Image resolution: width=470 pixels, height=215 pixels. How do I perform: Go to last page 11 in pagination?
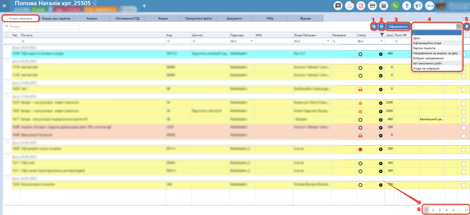click(466, 210)
